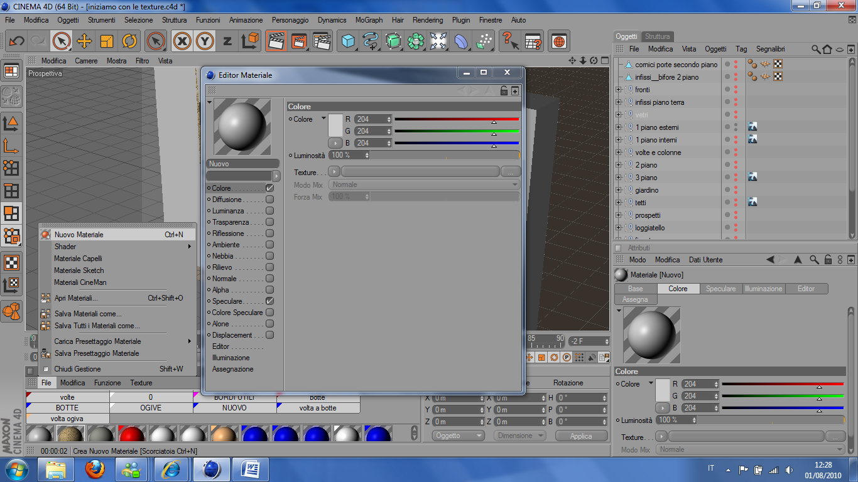
Task: Click the home icon in Oggetti panel
Action: 827,49
